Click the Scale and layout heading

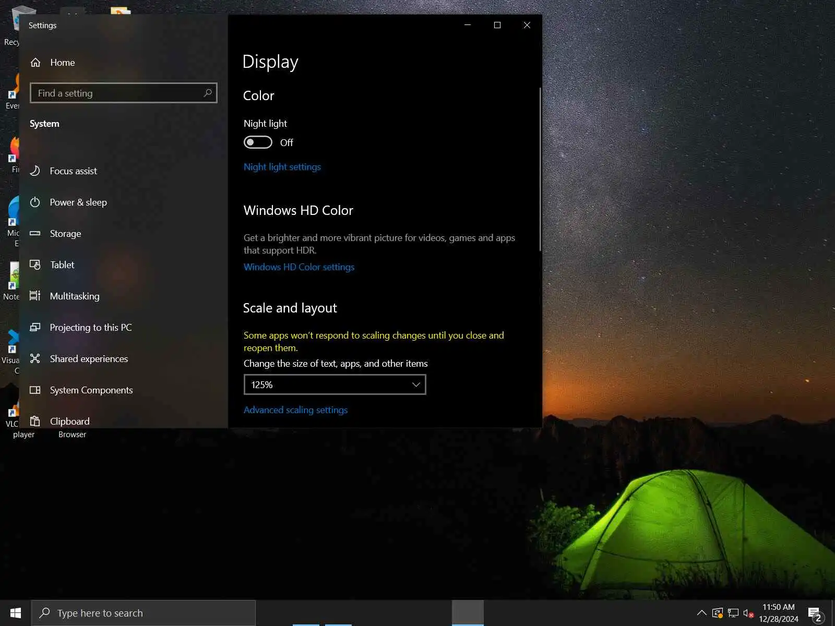(x=290, y=308)
